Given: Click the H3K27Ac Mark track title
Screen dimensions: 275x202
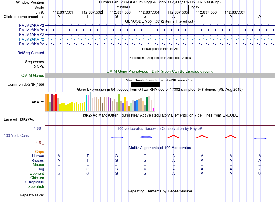Looking at the screenshot, I should tap(160, 115).
